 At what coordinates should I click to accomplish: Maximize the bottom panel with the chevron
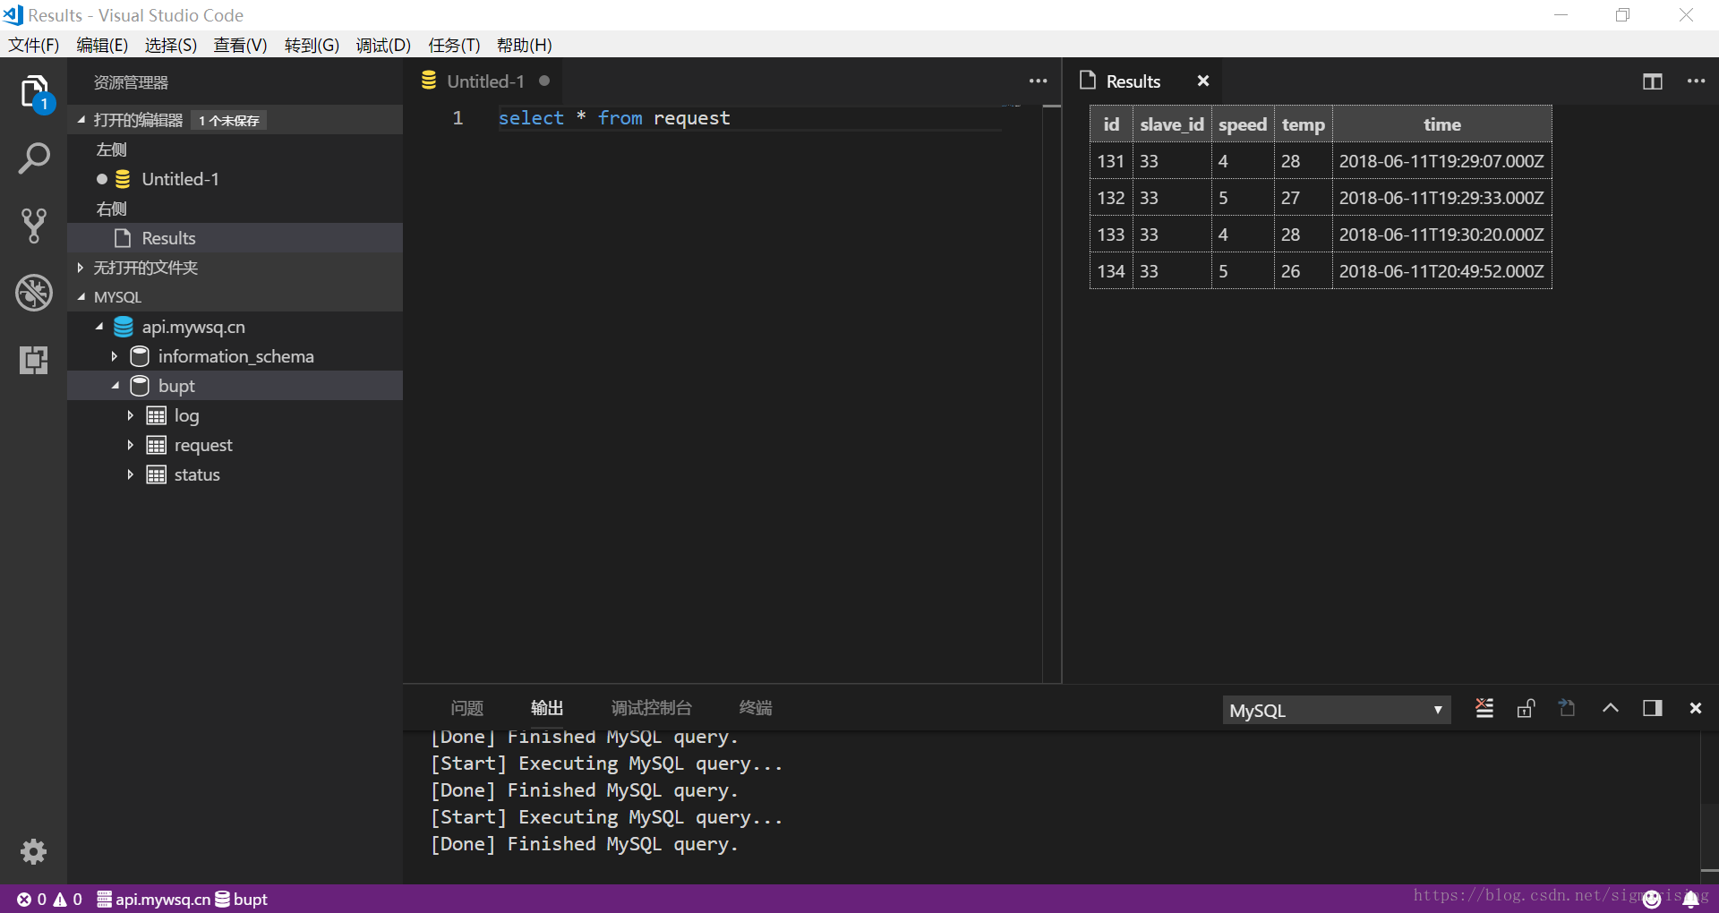tap(1610, 709)
